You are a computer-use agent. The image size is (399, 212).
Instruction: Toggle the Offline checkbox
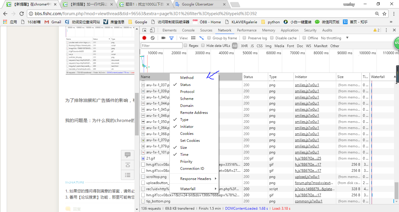(x=304, y=38)
